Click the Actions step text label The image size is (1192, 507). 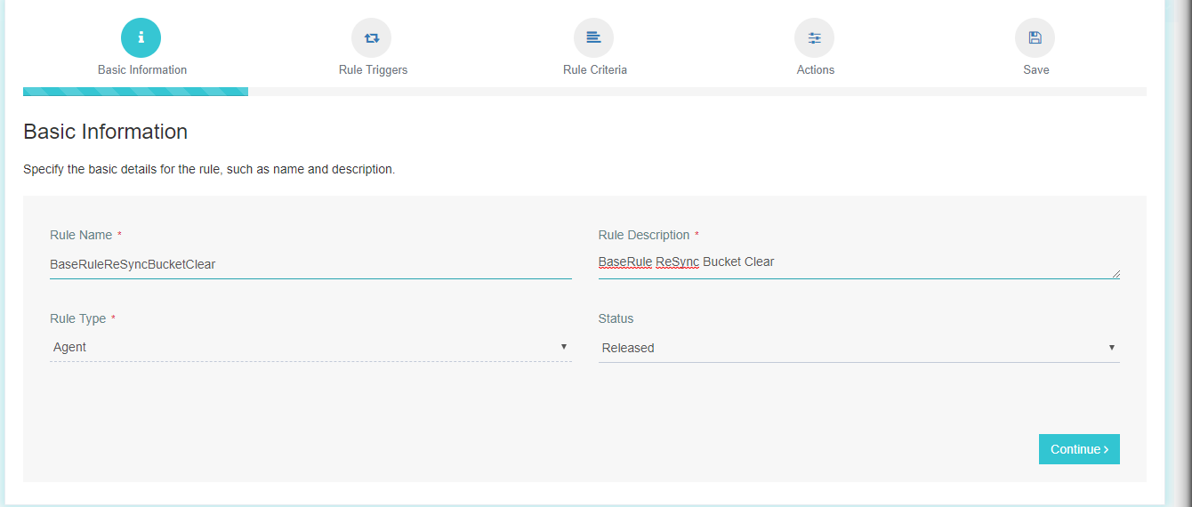[x=815, y=69]
